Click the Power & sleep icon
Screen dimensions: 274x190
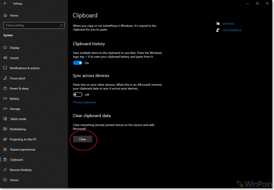click(5, 88)
